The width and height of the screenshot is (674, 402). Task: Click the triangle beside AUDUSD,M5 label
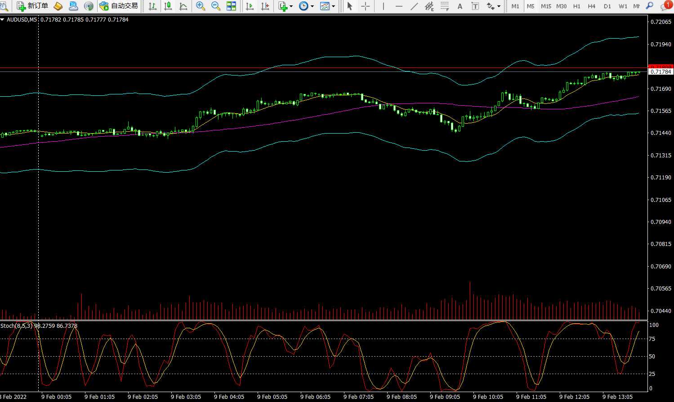(x=2, y=20)
